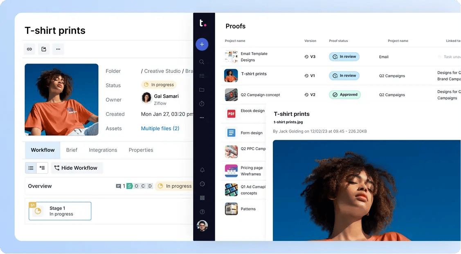Click the blue plus button in sidebar

tap(202, 44)
